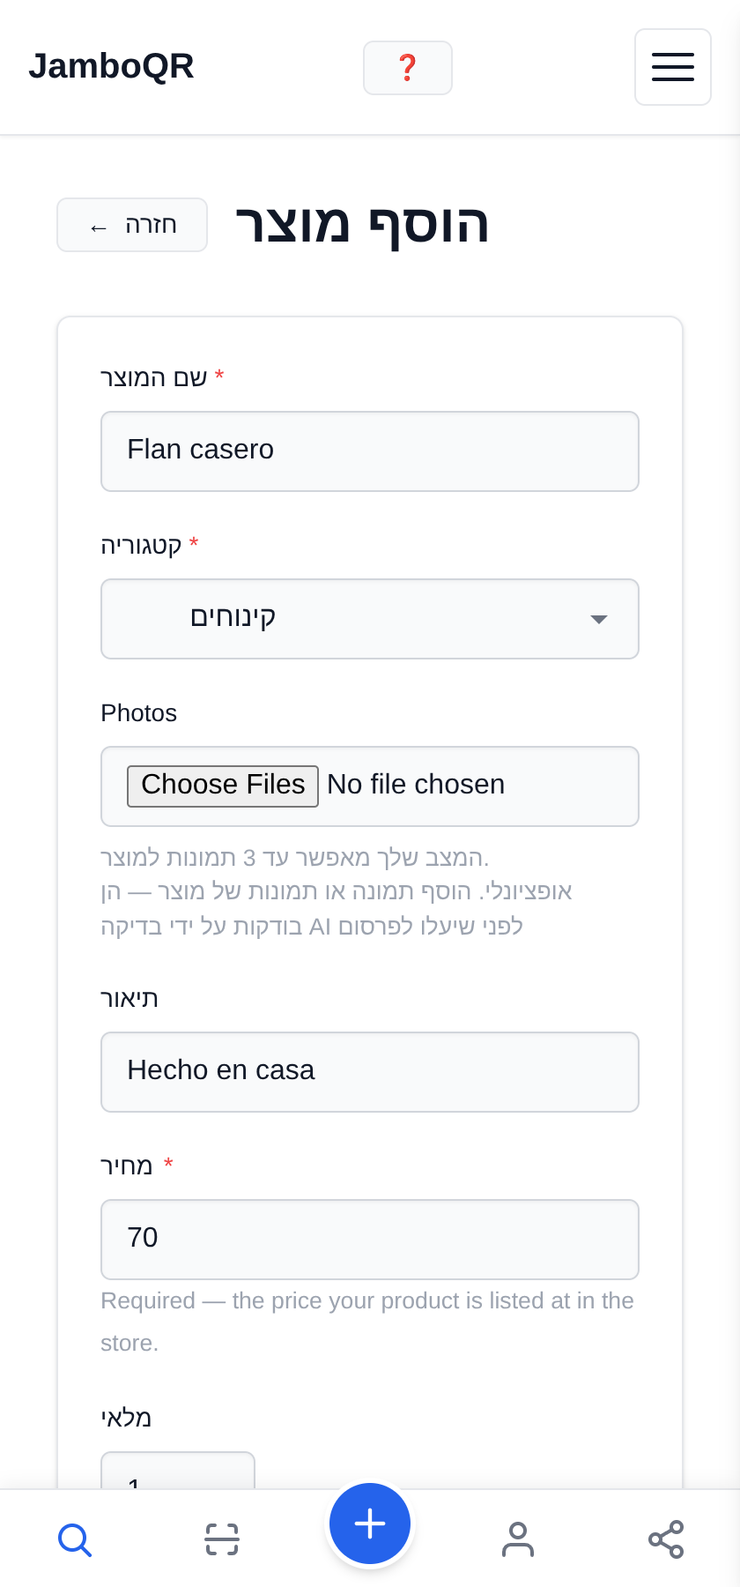Click the JamboQR logo

111,66
